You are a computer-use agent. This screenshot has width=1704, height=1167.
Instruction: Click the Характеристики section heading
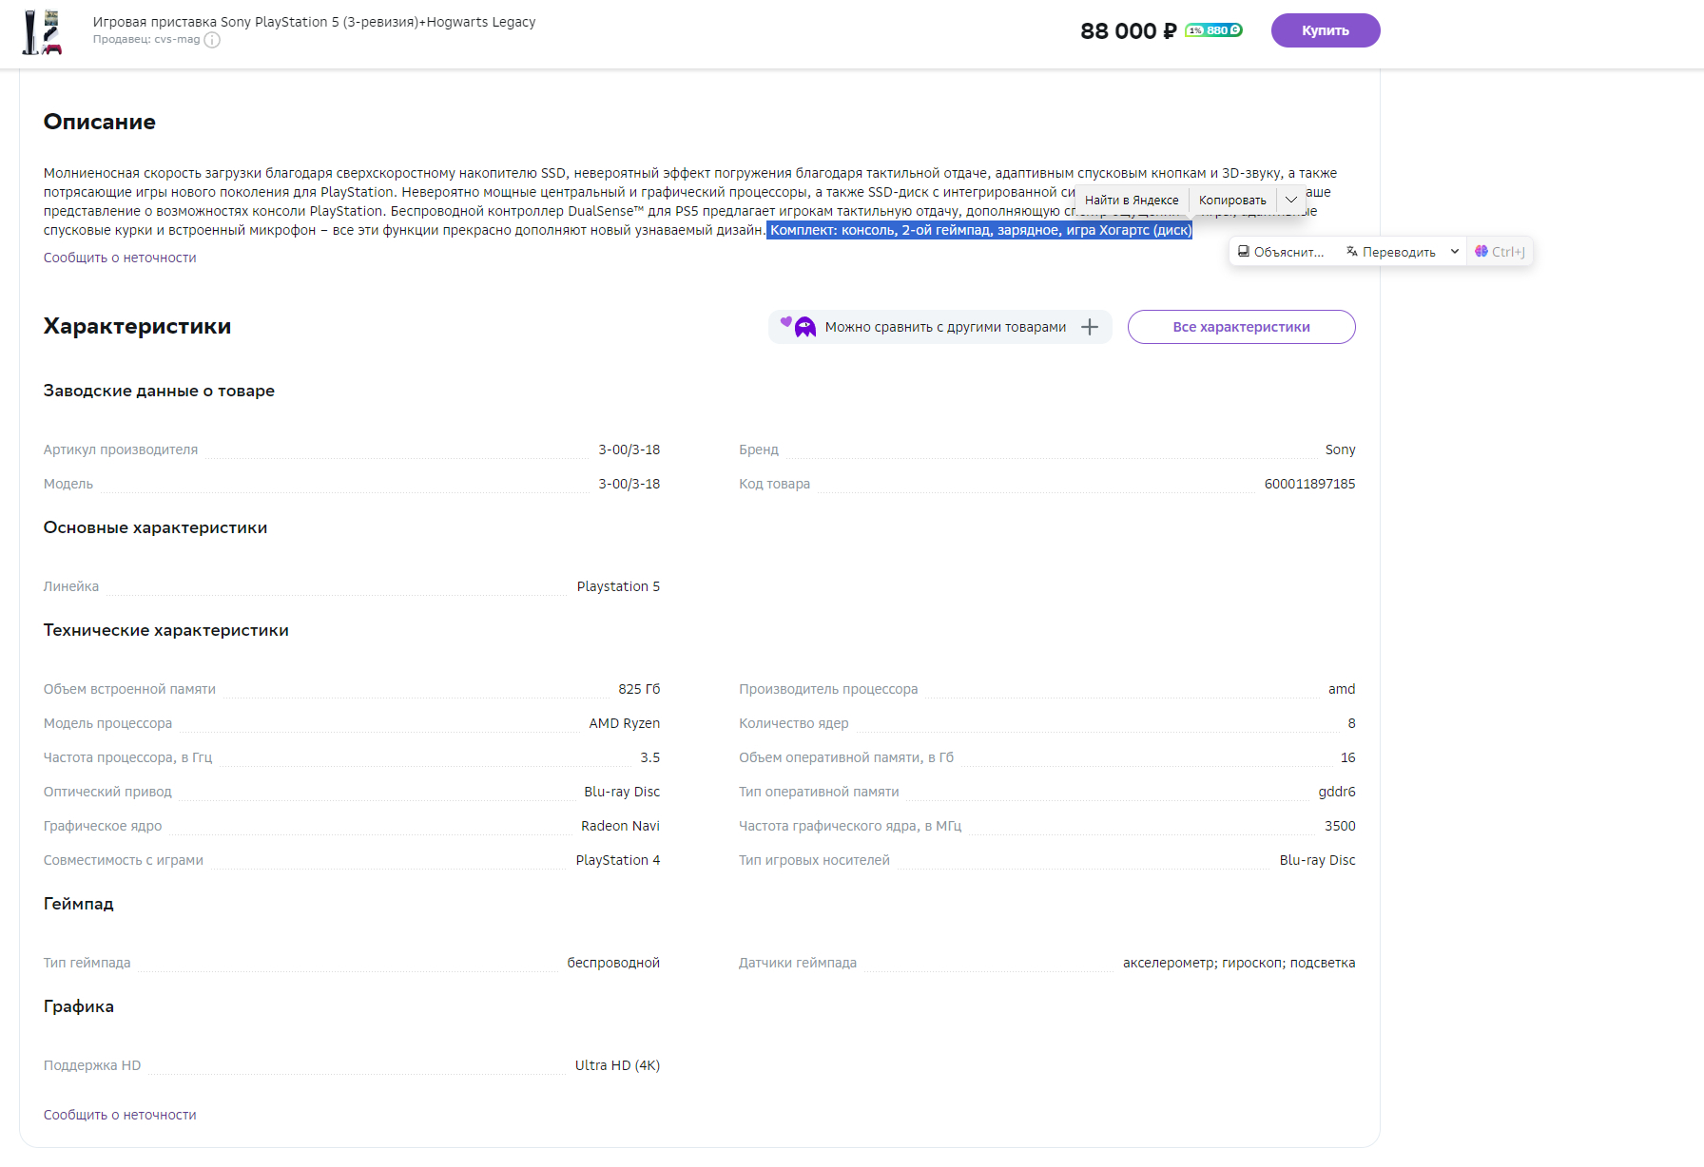click(137, 326)
